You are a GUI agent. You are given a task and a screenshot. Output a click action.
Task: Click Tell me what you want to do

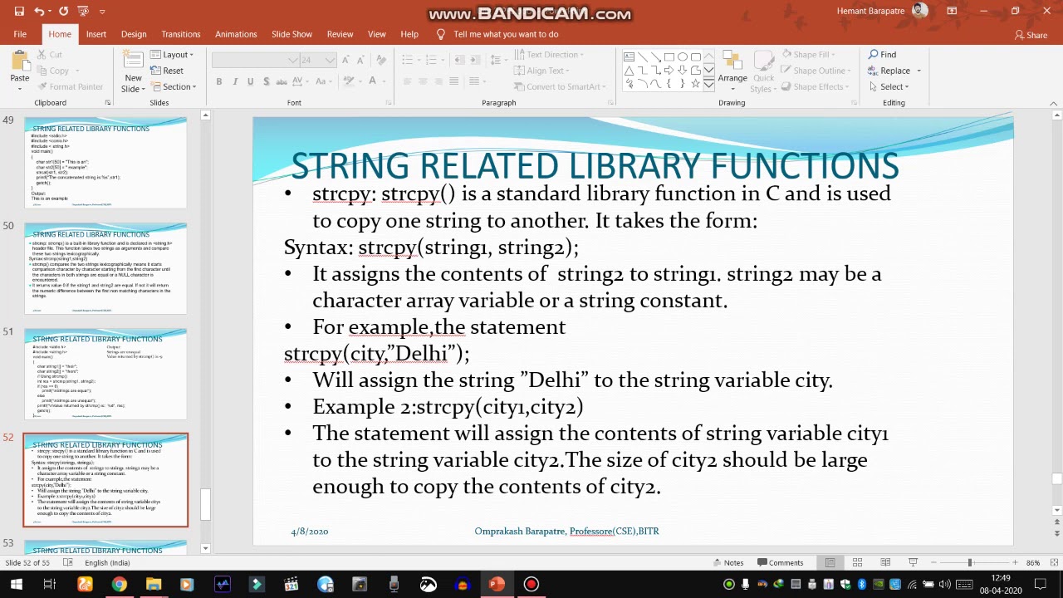506,34
